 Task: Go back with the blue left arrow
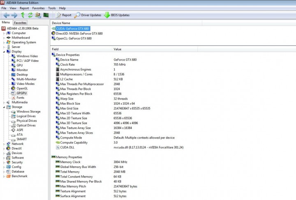pyautogui.click(x=7, y=15)
